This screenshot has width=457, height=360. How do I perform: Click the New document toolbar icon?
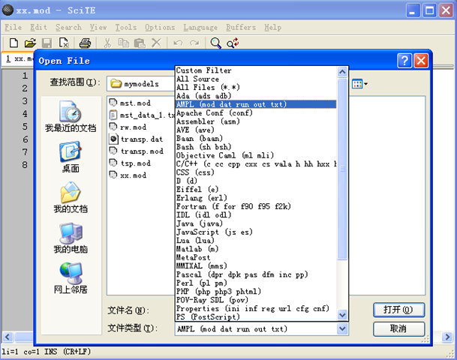(x=14, y=43)
